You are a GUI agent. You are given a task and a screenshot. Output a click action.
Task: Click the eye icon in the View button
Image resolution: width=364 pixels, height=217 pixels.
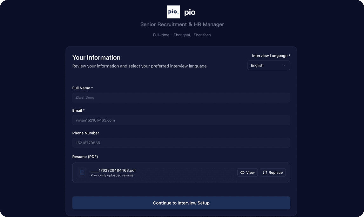point(242,172)
